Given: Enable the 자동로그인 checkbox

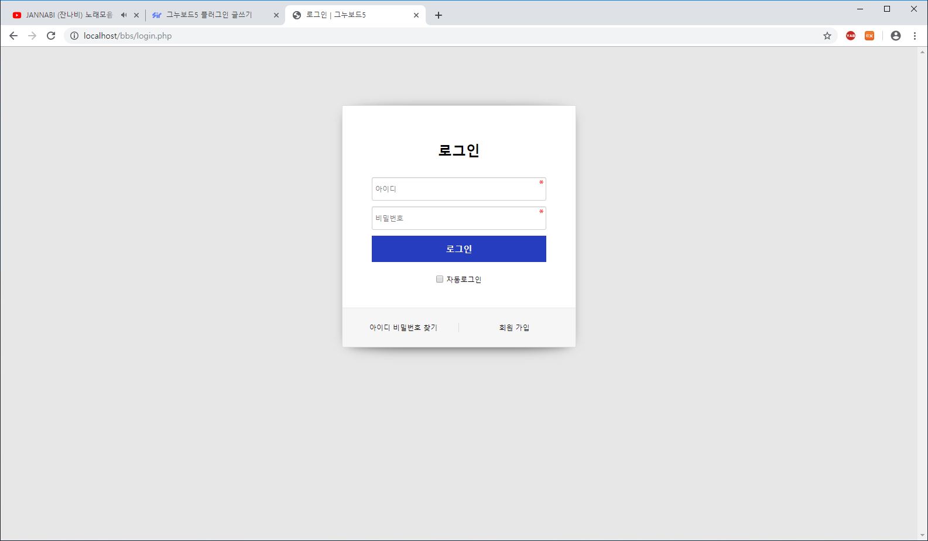Looking at the screenshot, I should 440,280.
